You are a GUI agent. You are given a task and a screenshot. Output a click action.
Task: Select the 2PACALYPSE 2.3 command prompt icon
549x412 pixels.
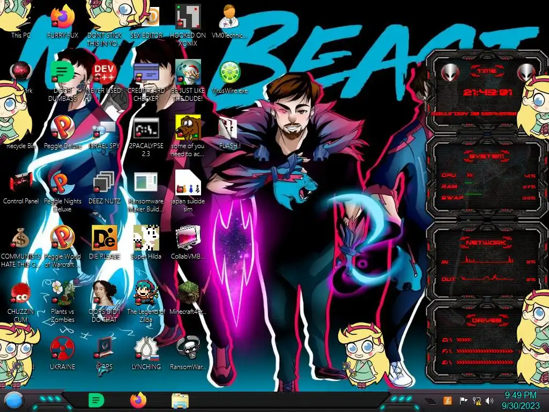coord(146,137)
